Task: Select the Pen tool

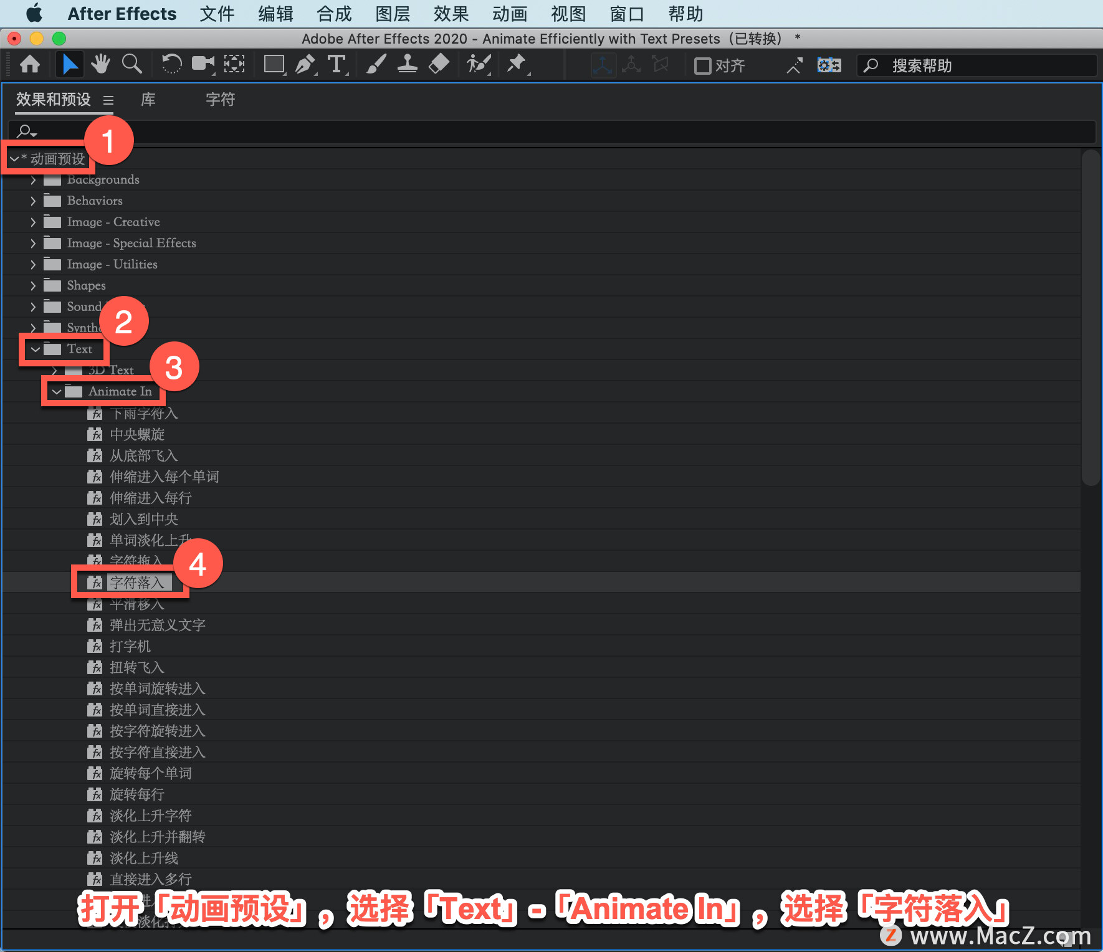Action: pos(305,64)
